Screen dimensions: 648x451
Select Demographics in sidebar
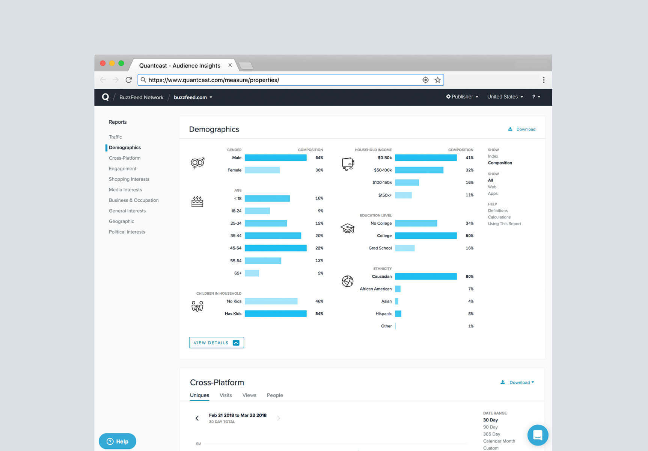[125, 147]
